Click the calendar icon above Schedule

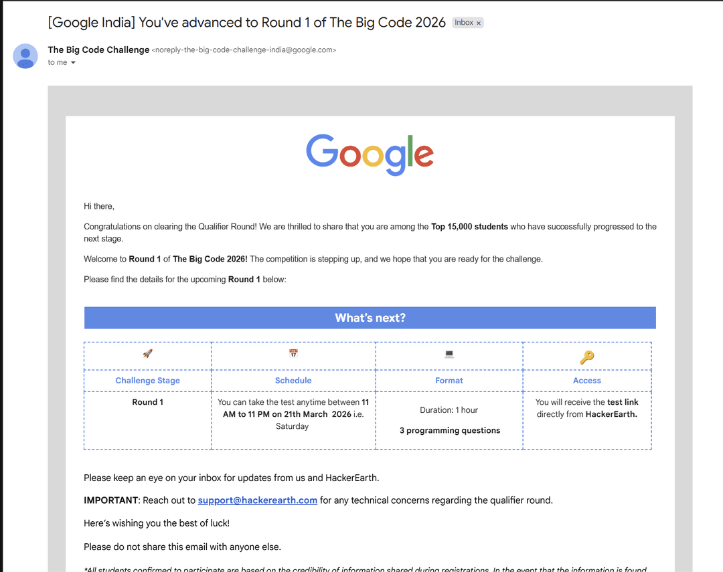(293, 354)
